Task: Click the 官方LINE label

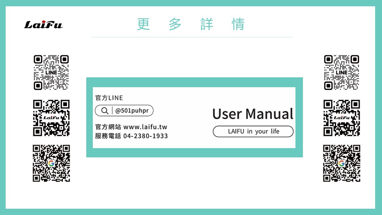Action: click(109, 98)
